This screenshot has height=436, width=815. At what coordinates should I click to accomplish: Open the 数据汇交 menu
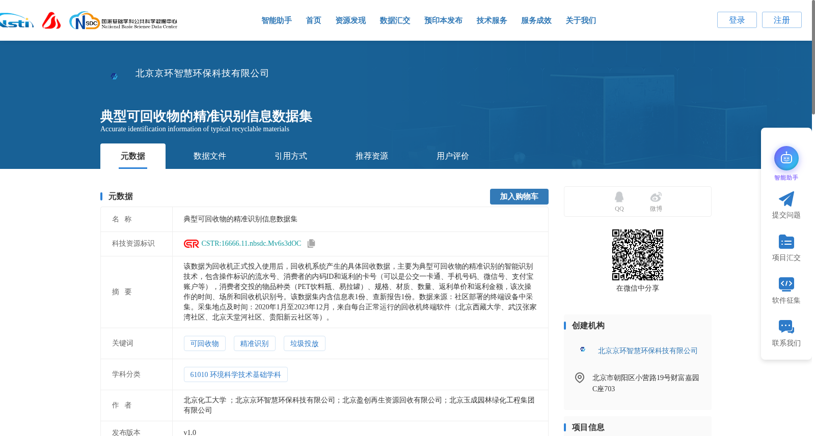pyautogui.click(x=395, y=20)
